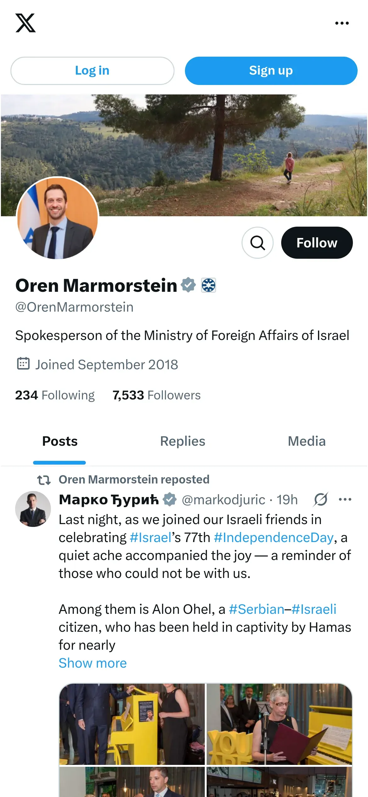
Task: Click the repost arrows icon above post
Action: 44,480
